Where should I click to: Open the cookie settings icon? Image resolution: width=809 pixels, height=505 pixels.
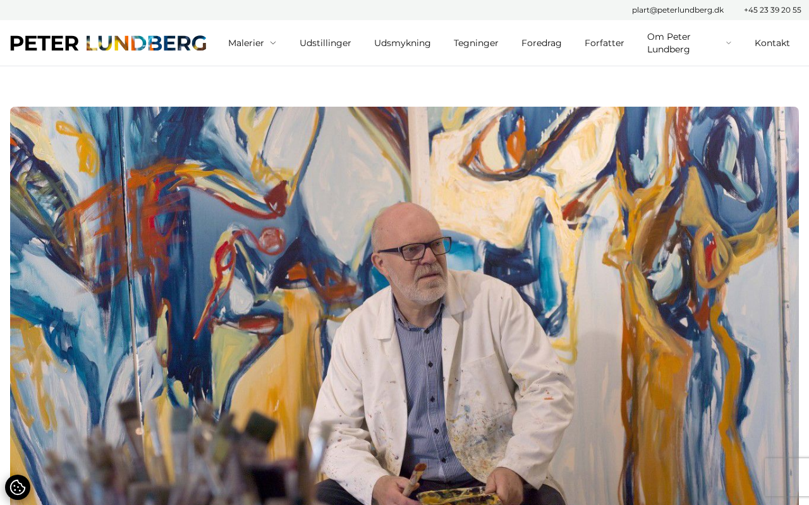pyautogui.click(x=18, y=487)
